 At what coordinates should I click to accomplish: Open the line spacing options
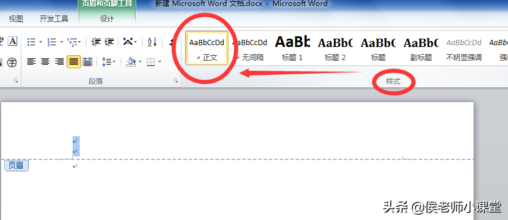(x=108, y=62)
